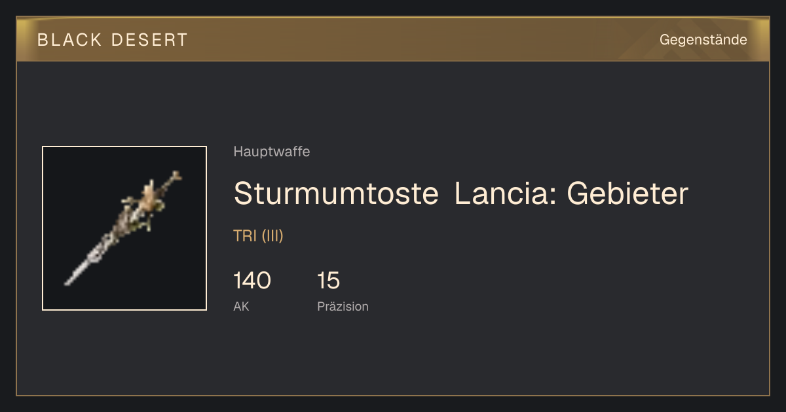Click the BLACK DESERT logo text
This screenshot has width=786, height=412.
coord(113,40)
